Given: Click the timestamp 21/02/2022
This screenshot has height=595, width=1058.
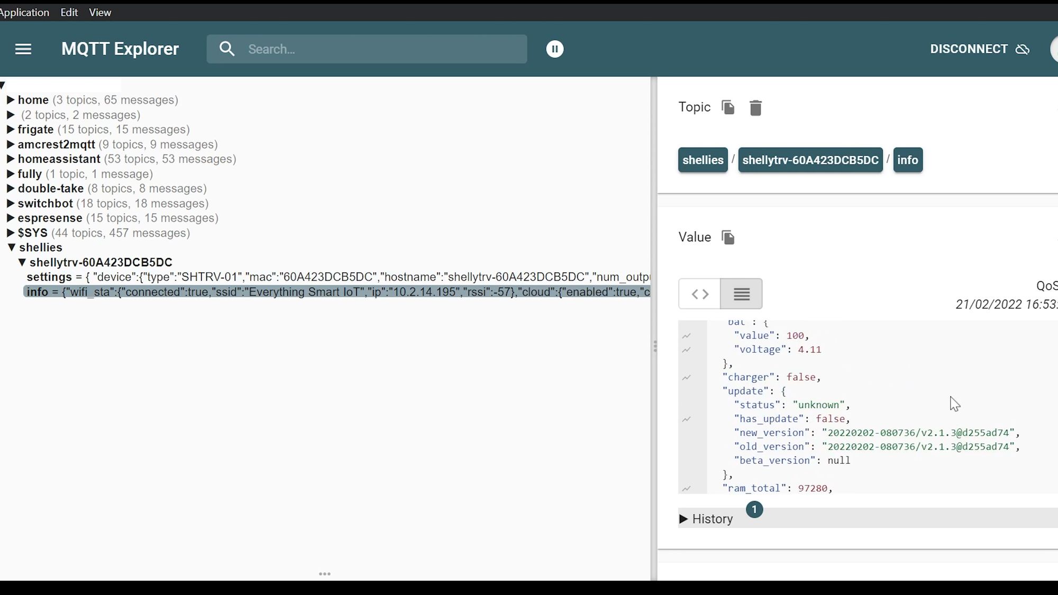Looking at the screenshot, I should click(989, 305).
